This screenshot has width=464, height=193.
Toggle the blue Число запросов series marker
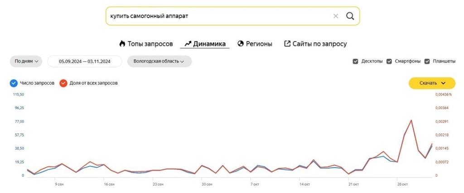(x=14, y=83)
